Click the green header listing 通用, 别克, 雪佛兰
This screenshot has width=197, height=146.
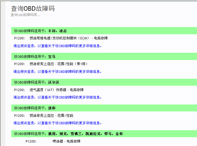104,134
